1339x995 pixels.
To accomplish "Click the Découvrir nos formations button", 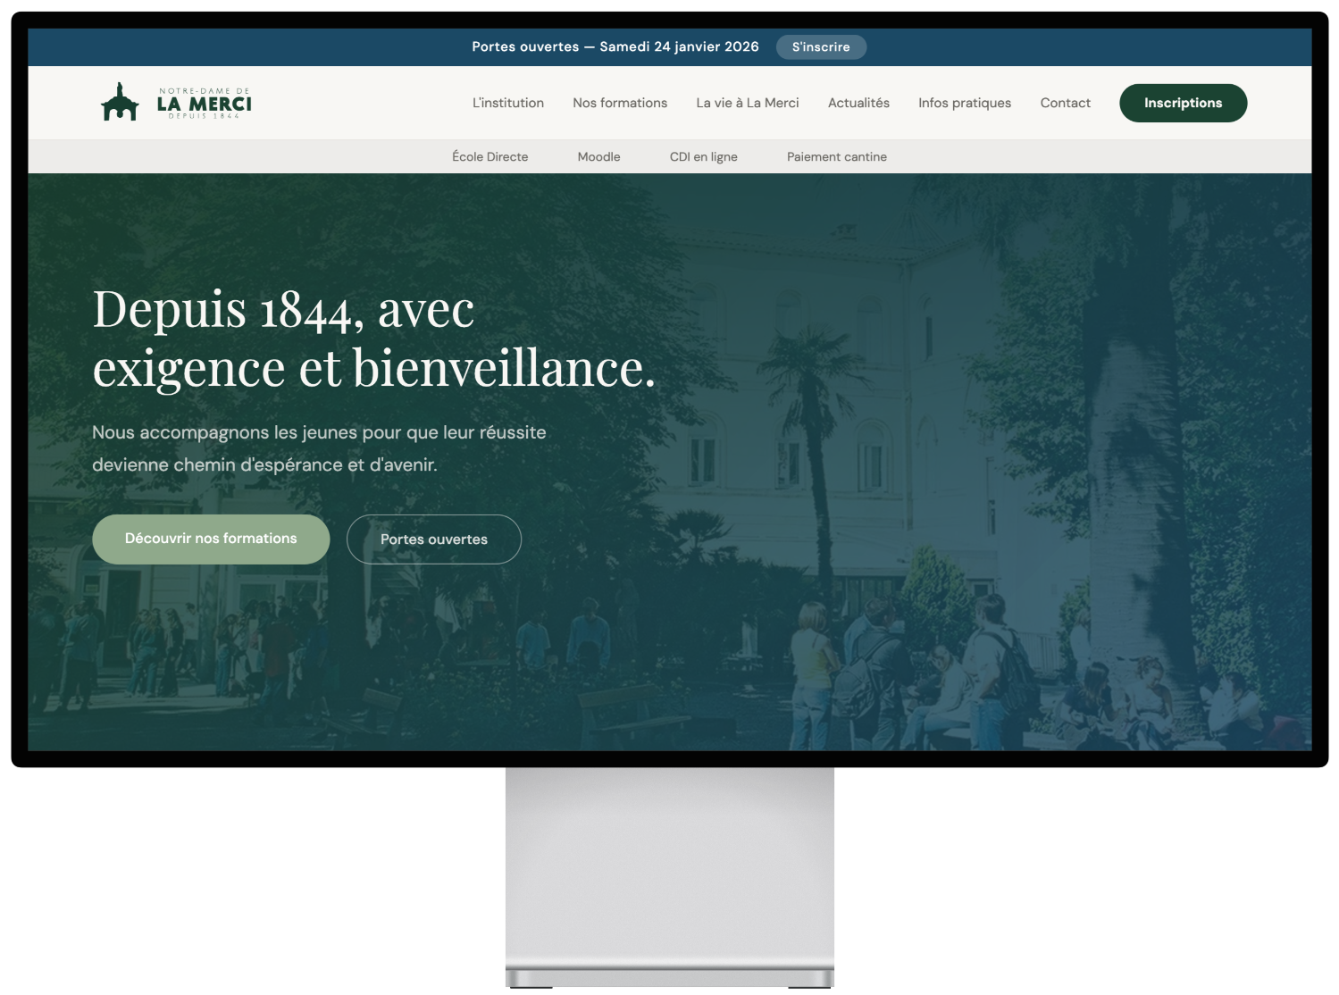I will tap(211, 539).
